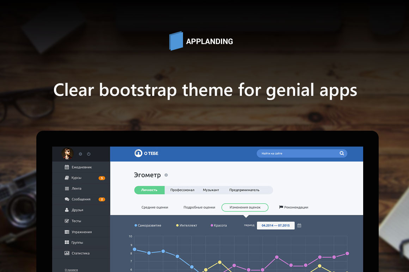Click the search magnifier icon
The height and width of the screenshot is (272, 409).
tap(341, 153)
